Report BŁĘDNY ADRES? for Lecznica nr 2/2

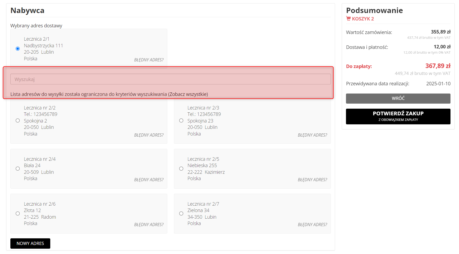tap(149, 135)
